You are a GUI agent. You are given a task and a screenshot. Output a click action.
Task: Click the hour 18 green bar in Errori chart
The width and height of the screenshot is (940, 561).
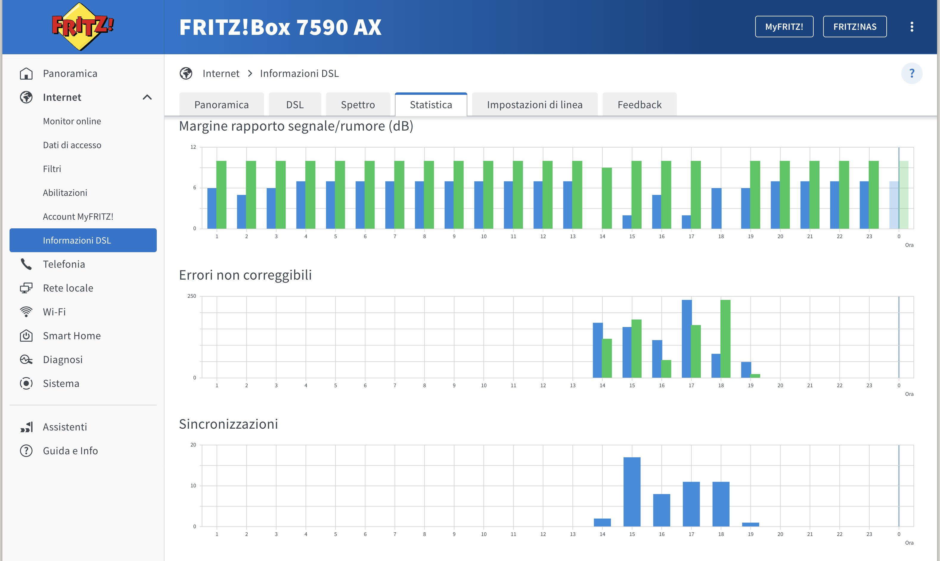coord(725,339)
